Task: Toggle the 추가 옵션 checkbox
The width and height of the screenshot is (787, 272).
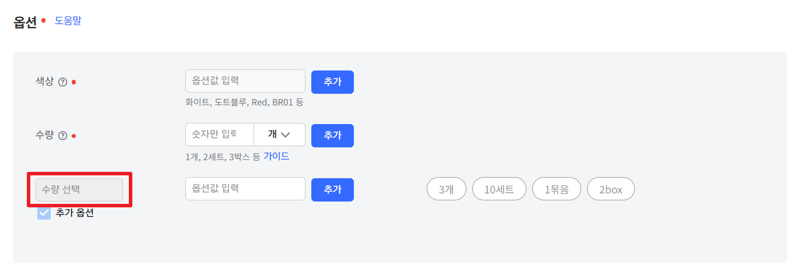Action: 44,213
